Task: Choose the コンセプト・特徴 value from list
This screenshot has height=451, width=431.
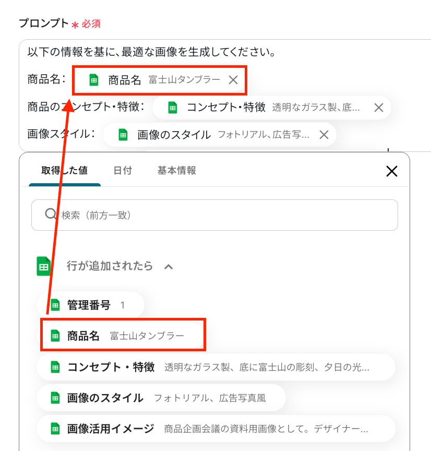Action: (215, 367)
